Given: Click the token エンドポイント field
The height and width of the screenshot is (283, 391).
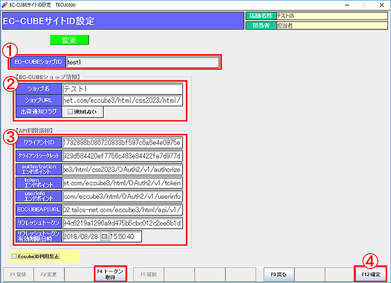Looking at the screenshot, I should click(x=122, y=183).
